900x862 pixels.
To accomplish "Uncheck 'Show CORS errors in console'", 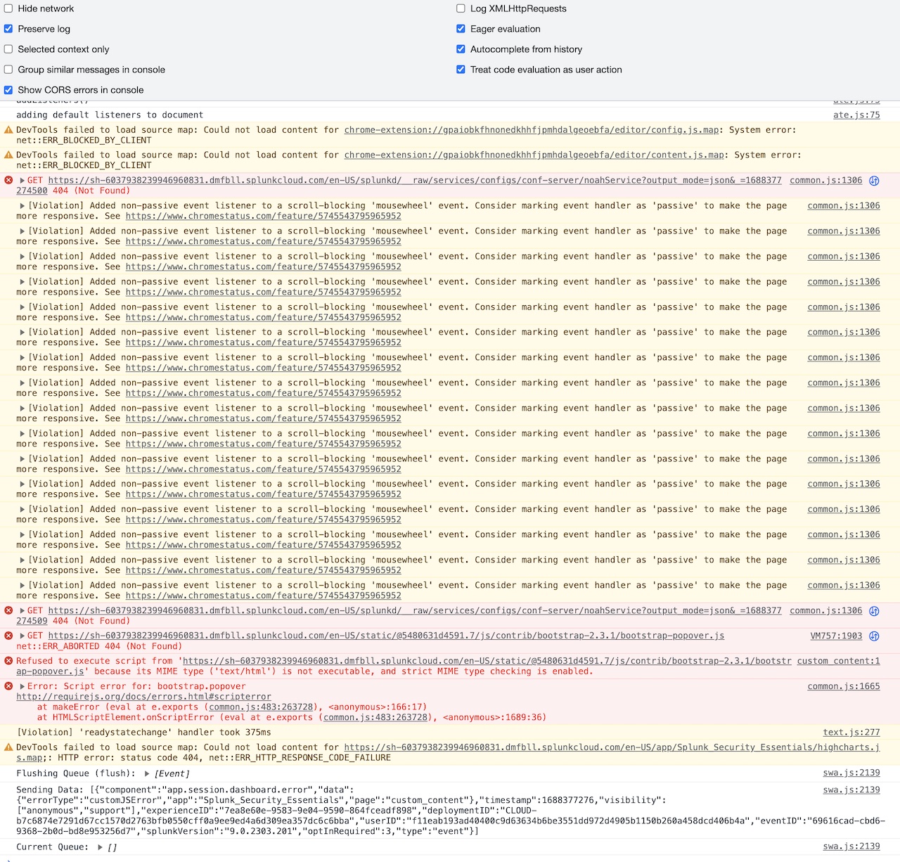I will click(8, 90).
